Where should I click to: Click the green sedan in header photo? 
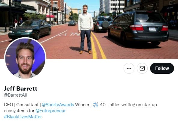click(x=30, y=29)
